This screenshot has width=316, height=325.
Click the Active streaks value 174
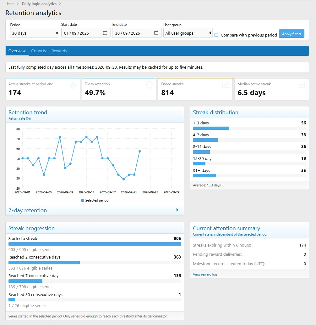tap(15, 93)
